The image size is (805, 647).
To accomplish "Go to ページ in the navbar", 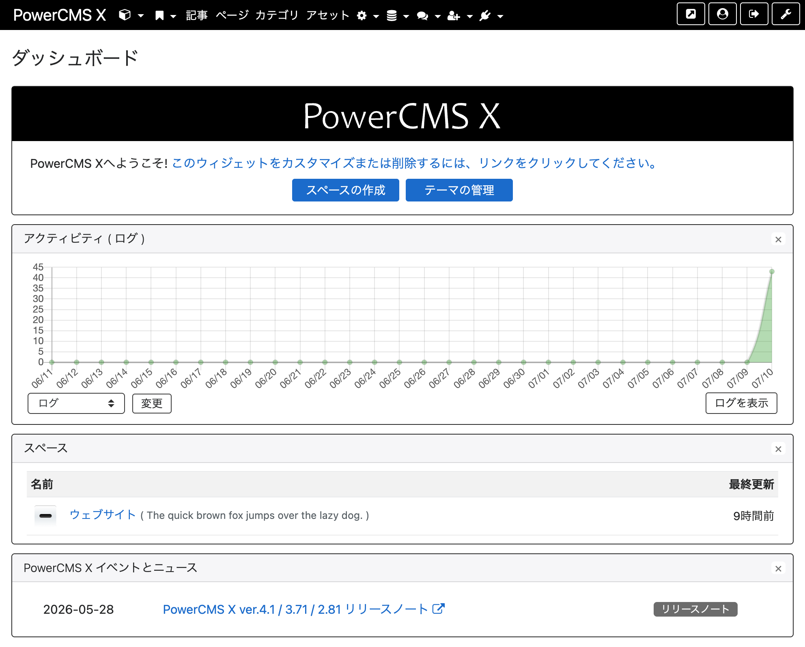I will [232, 15].
